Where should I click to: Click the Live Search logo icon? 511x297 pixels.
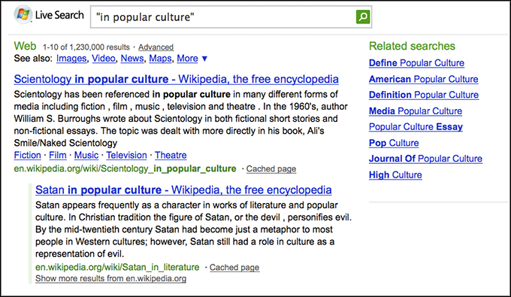pyautogui.click(x=23, y=15)
